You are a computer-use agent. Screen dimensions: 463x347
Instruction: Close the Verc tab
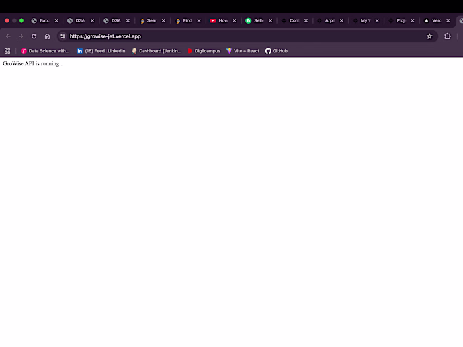[x=448, y=20]
